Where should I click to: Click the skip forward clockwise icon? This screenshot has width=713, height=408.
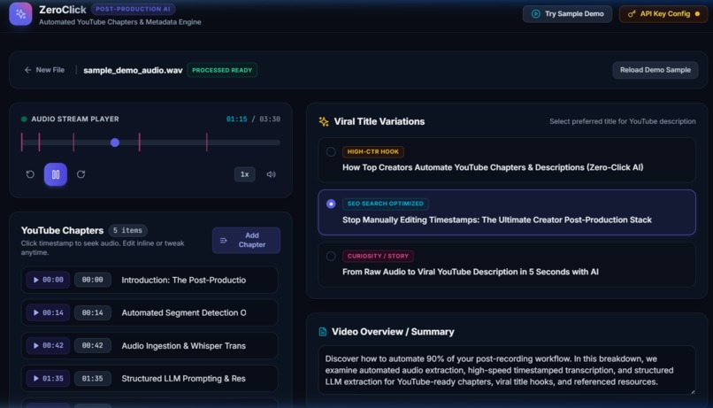coord(80,174)
